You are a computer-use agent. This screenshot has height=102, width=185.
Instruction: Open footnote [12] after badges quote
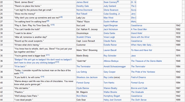pos(57,62)
